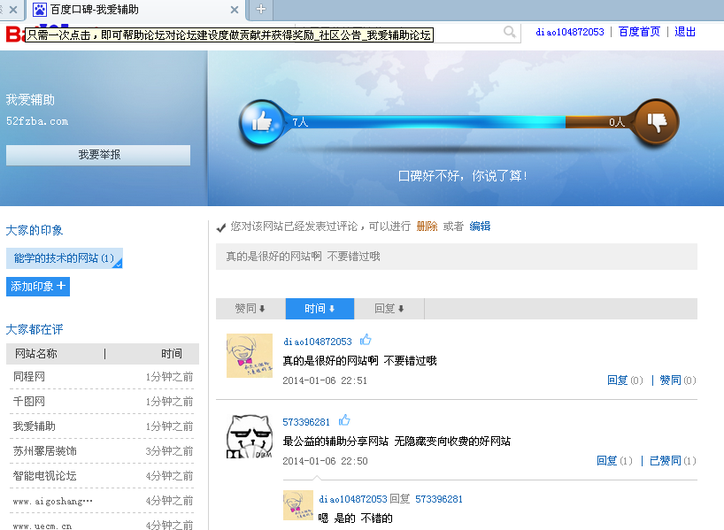Go to 百度首页

639,32
